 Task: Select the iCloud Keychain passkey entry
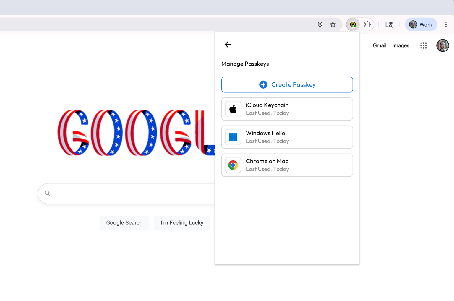[287, 109]
